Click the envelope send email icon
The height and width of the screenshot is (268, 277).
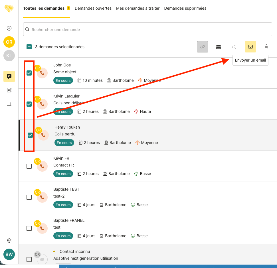pyautogui.click(x=250, y=47)
